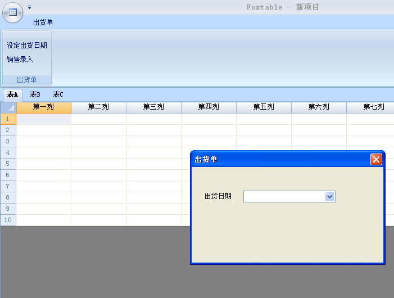Select the 第一列 column header
The width and height of the screenshot is (394, 298).
click(43, 107)
